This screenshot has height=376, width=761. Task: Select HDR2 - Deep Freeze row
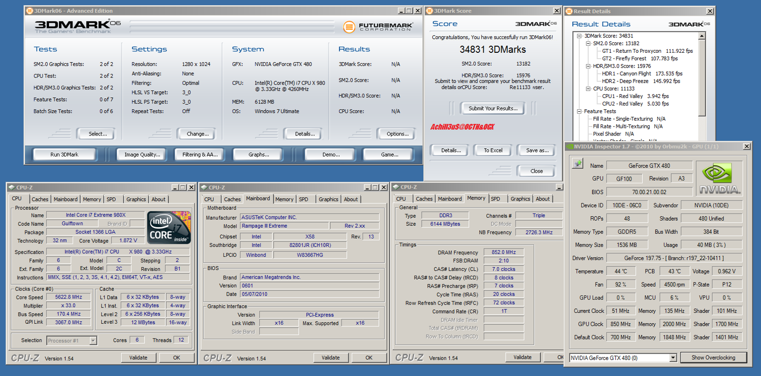pos(641,81)
